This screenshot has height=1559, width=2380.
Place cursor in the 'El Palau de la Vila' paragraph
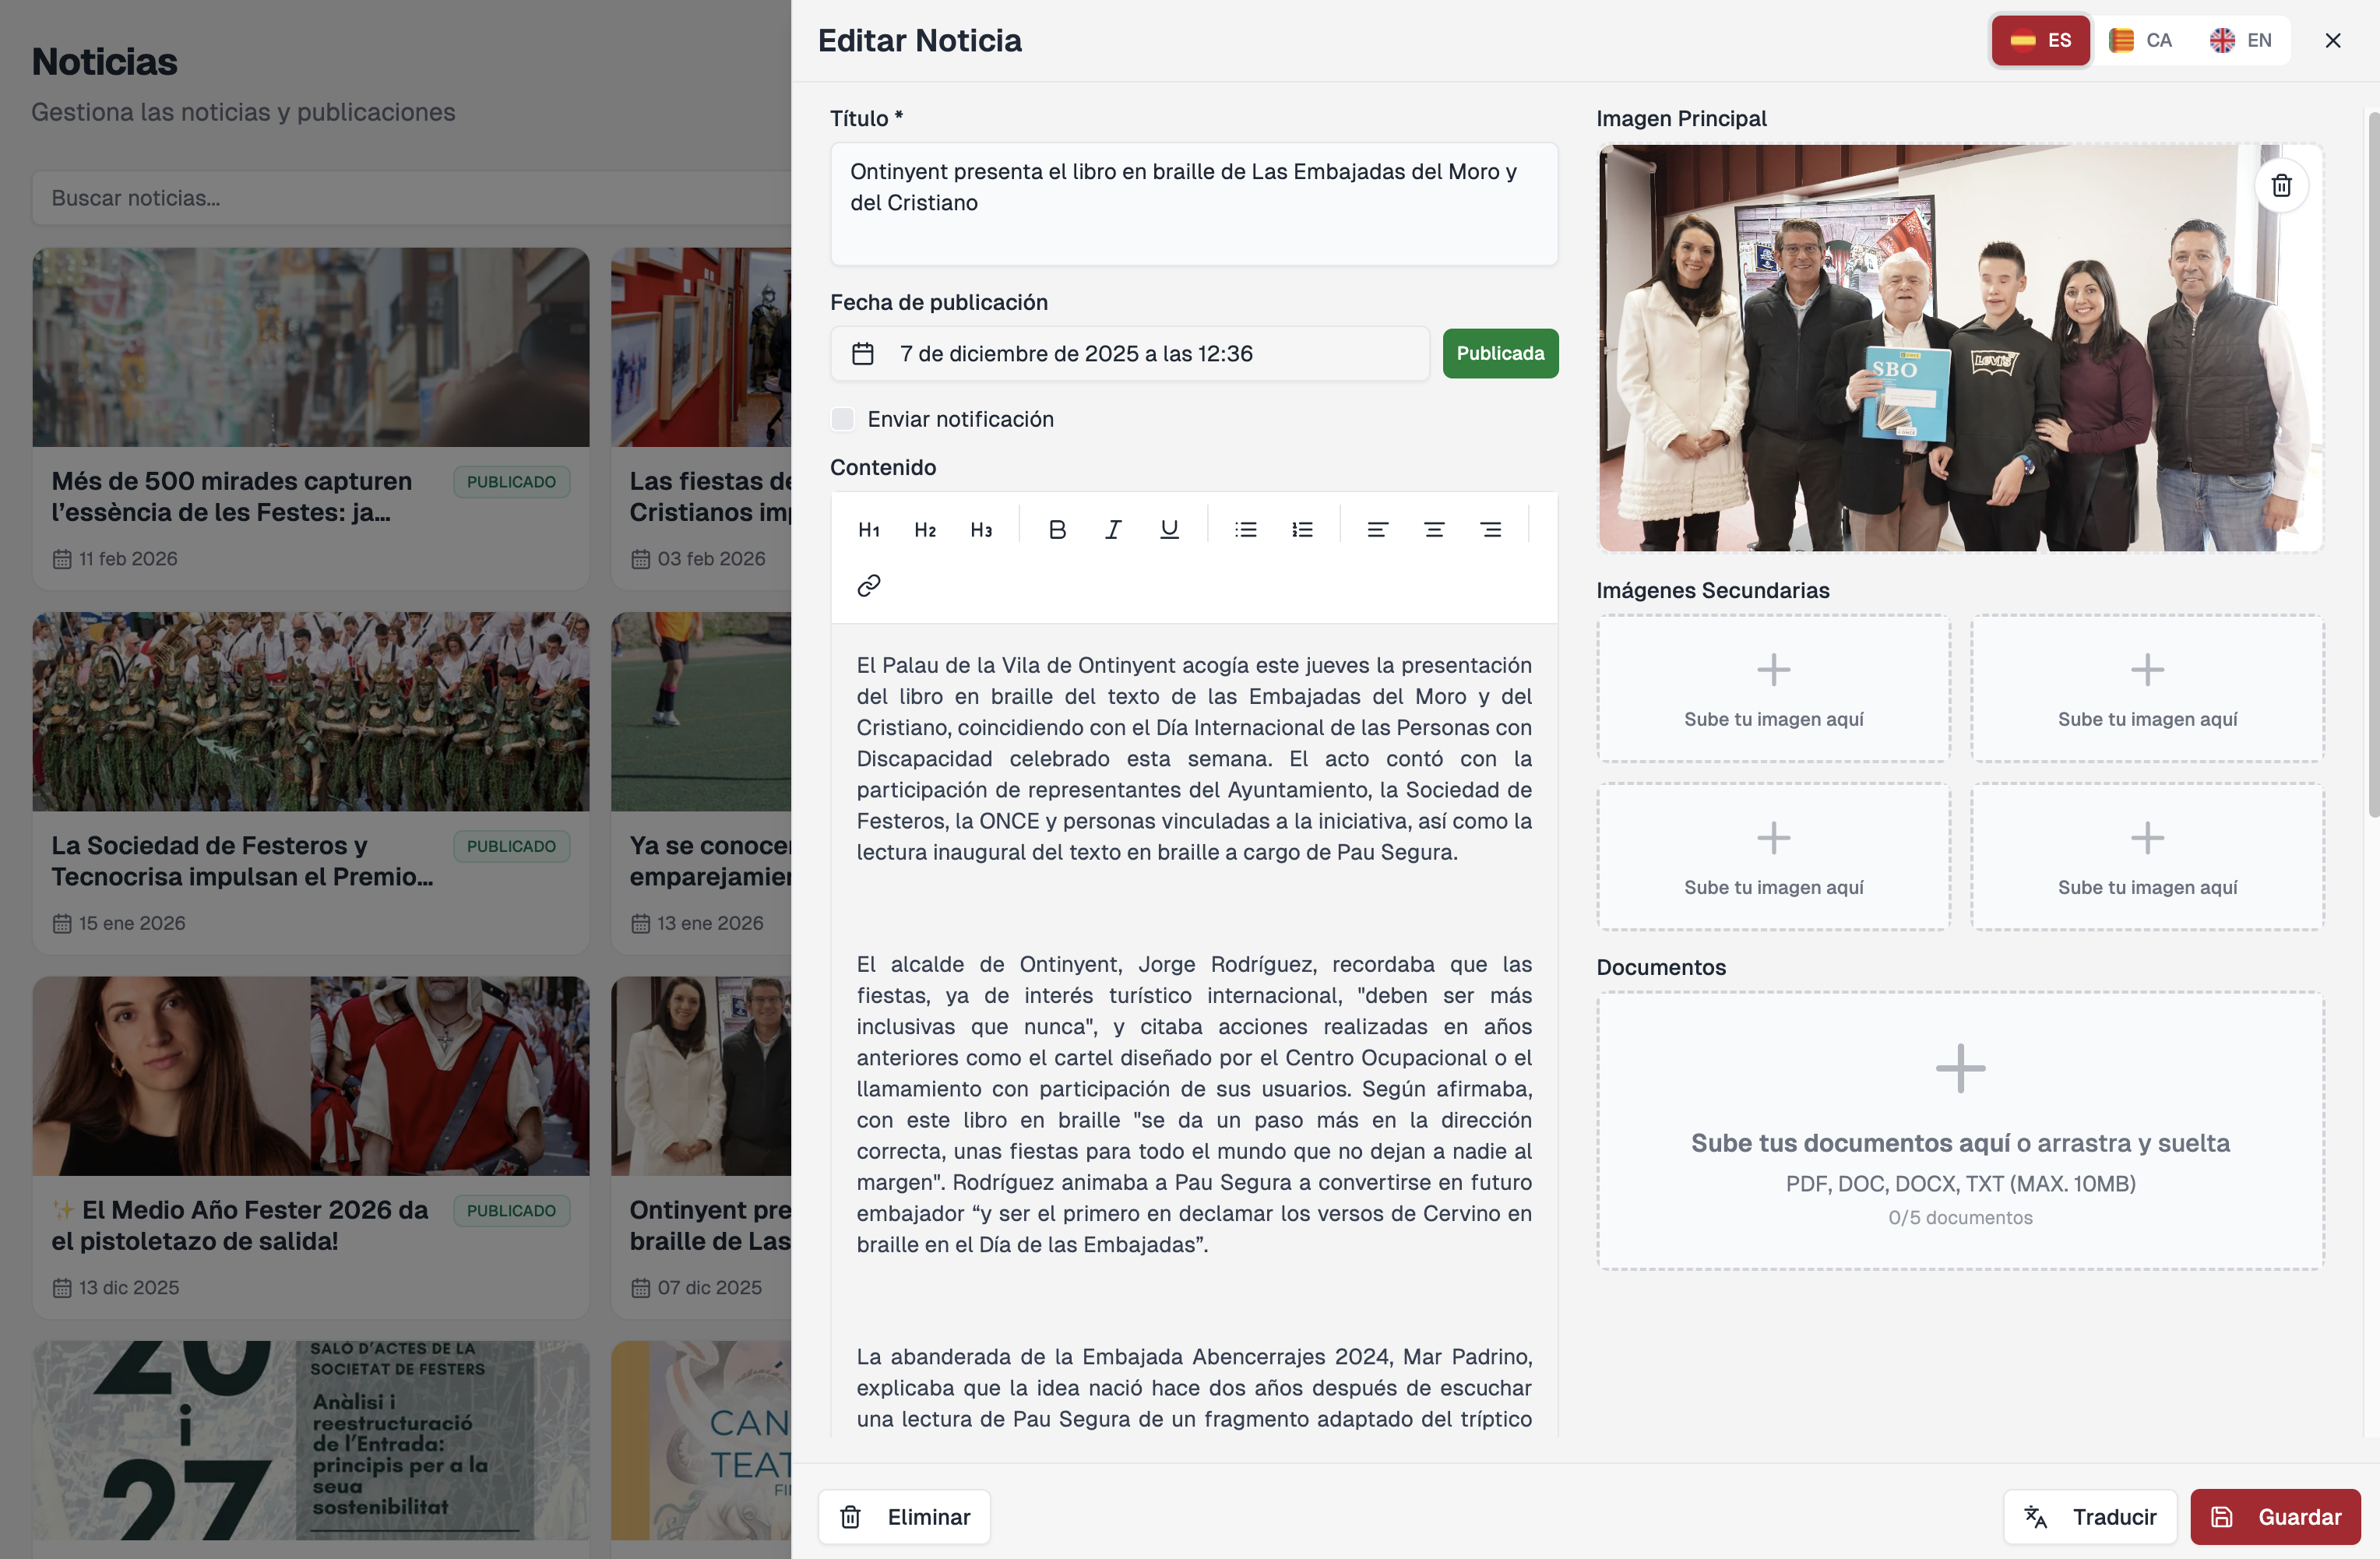coord(1194,759)
